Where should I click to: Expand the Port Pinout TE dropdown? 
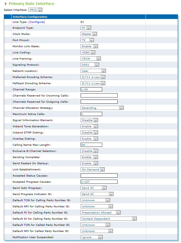87,40
